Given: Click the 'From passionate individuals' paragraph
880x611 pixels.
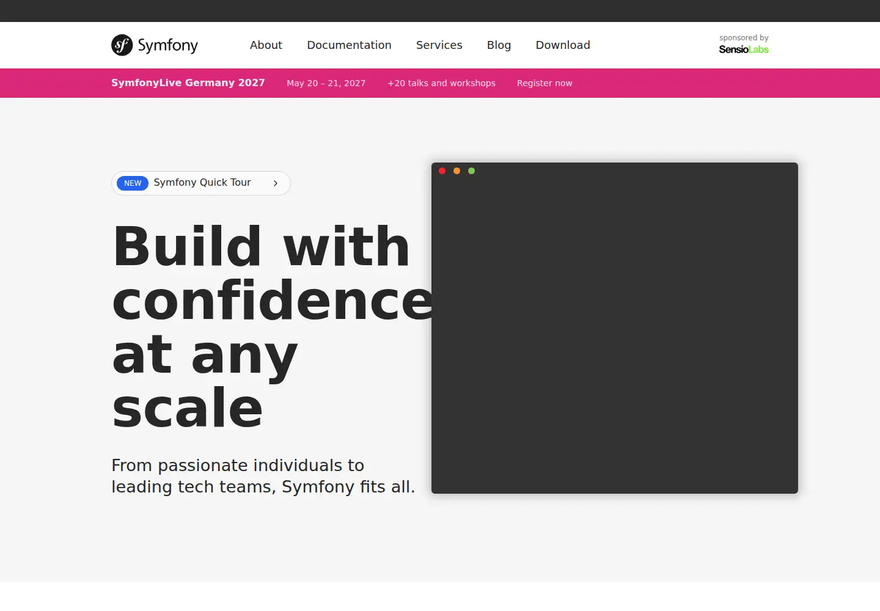Looking at the screenshot, I should pos(263,476).
